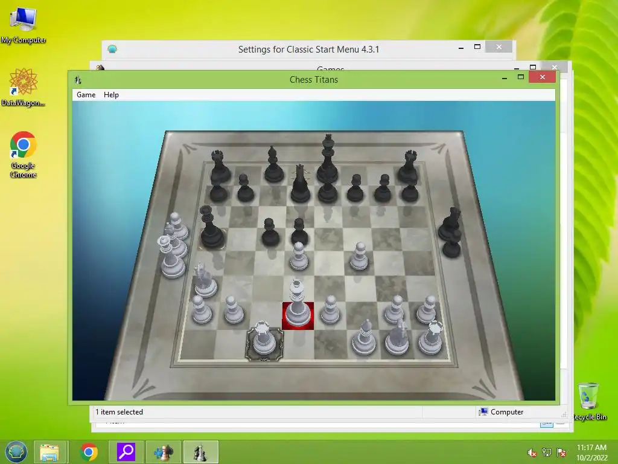Screen dimensions: 618x464
Task: Open the Google Chrome desktop shortcut
Action: point(24,155)
